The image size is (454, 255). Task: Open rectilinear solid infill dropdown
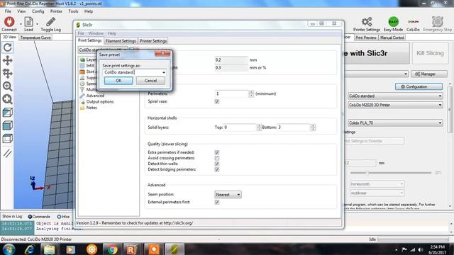(x=377, y=193)
